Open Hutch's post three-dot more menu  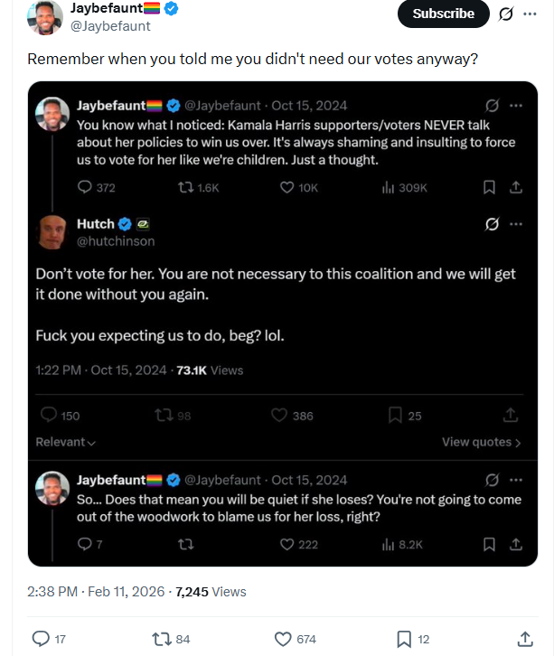click(516, 224)
